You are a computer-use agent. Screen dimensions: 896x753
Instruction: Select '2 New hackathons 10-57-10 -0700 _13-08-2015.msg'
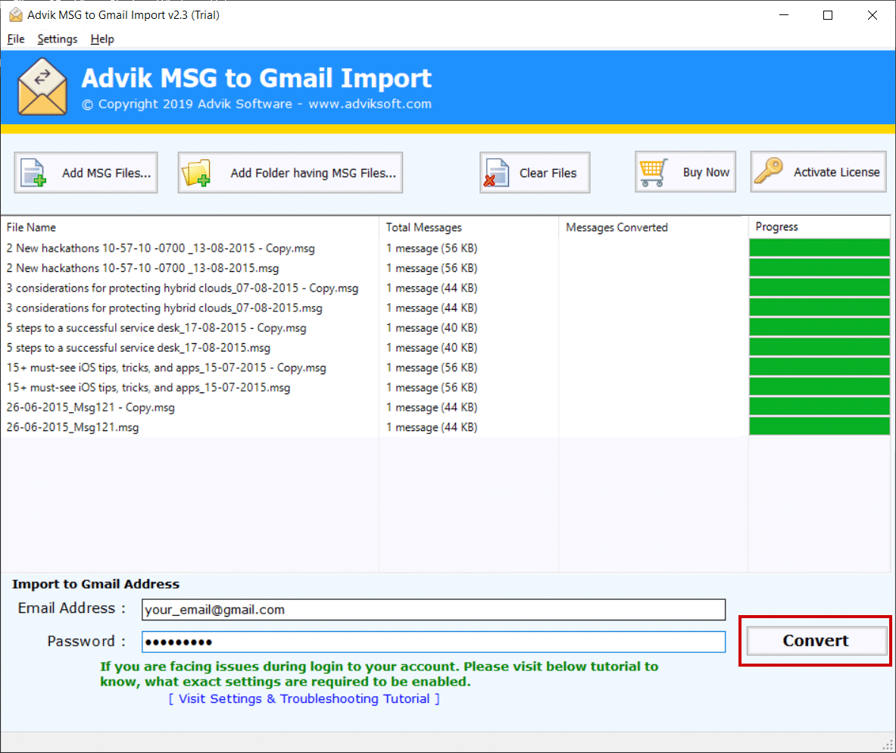coord(143,268)
